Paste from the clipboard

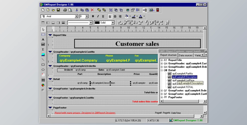87,10
